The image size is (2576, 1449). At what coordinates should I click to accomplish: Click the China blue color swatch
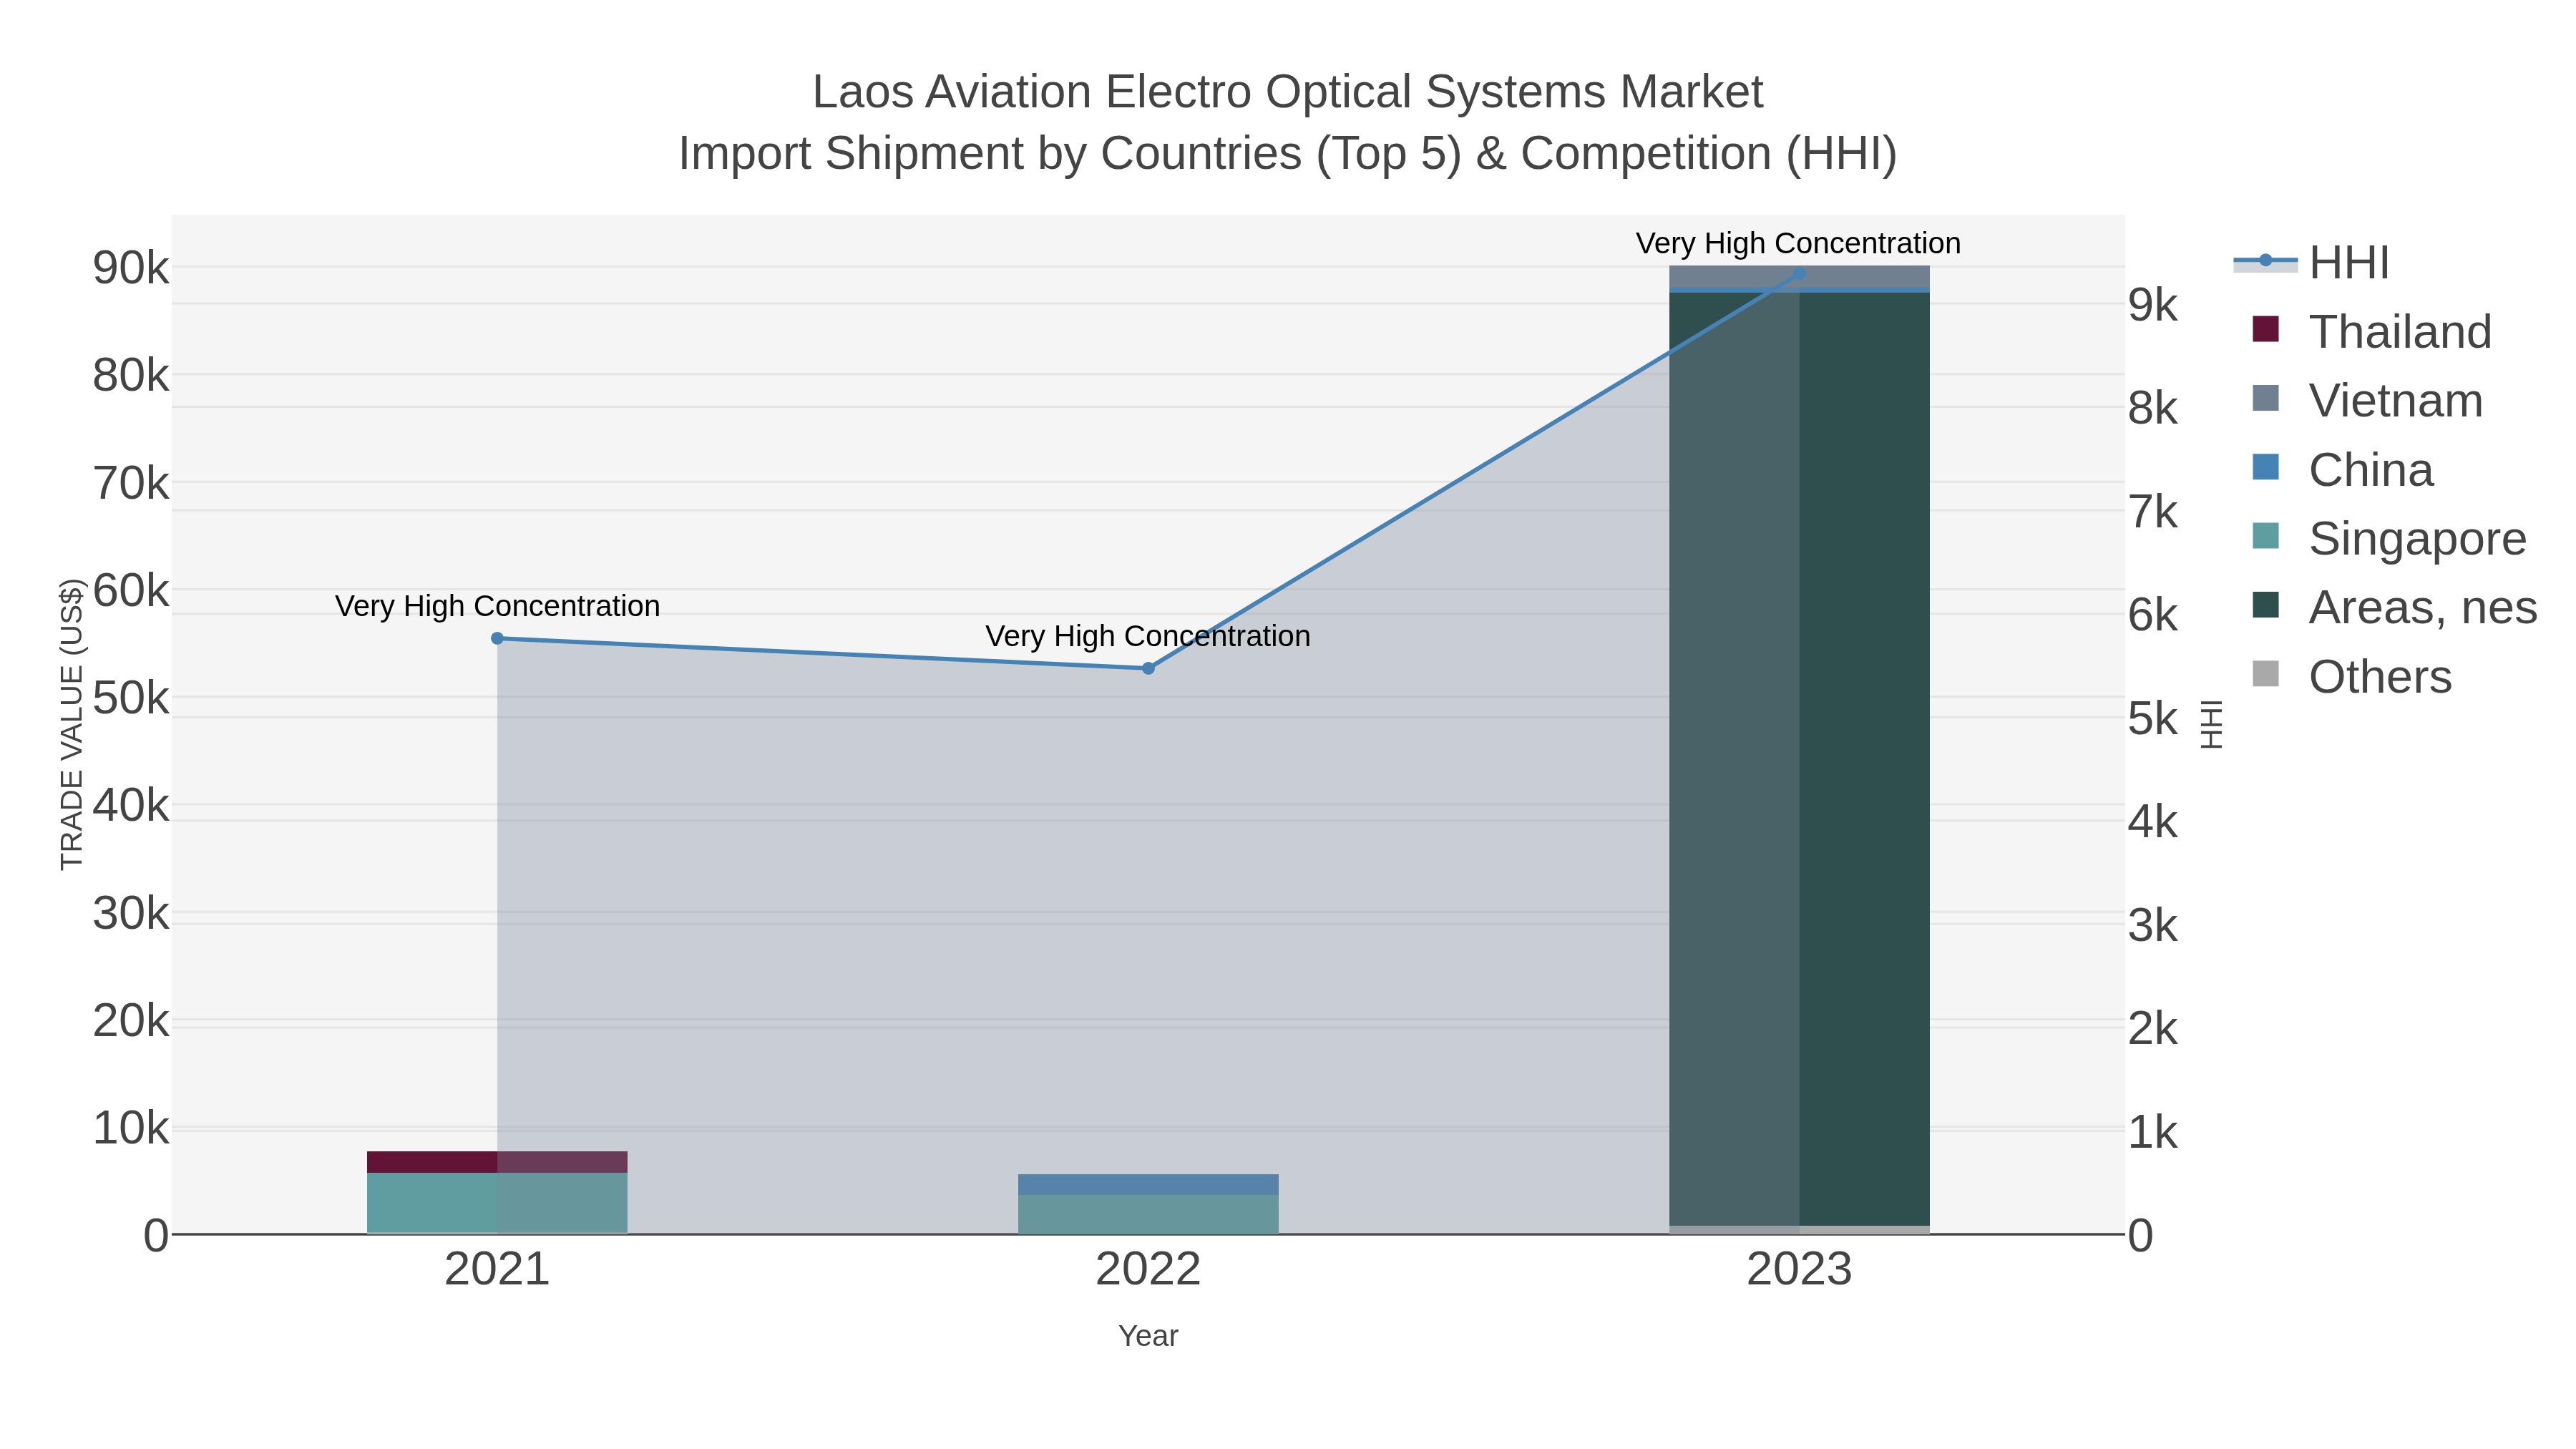tap(2266, 467)
